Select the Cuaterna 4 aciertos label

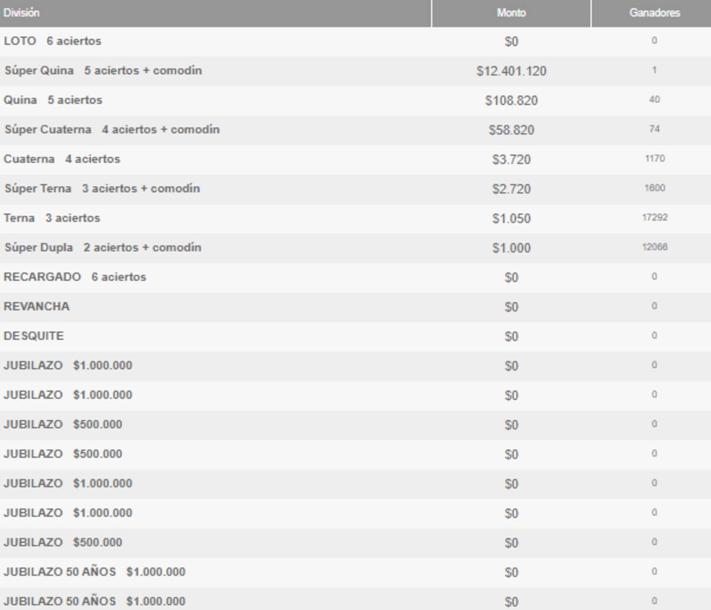click(62, 159)
